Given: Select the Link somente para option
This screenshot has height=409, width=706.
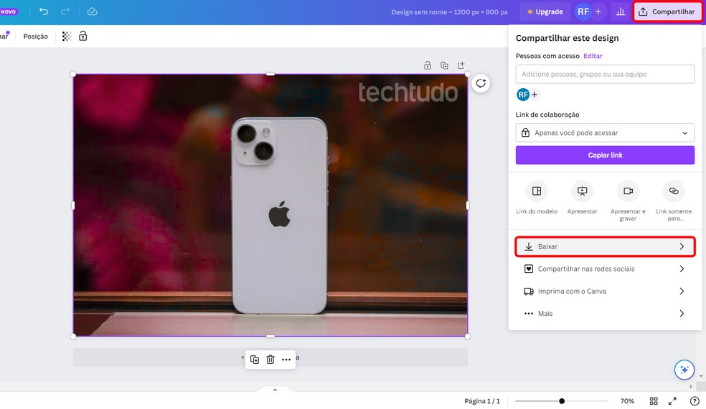Looking at the screenshot, I should click(674, 201).
